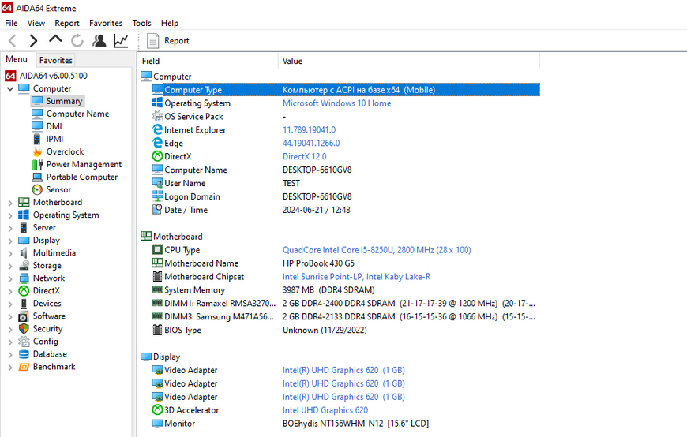Image resolution: width=687 pixels, height=437 pixels.
Task: Open Overclock via its flame icon
Action: (37, 151)
